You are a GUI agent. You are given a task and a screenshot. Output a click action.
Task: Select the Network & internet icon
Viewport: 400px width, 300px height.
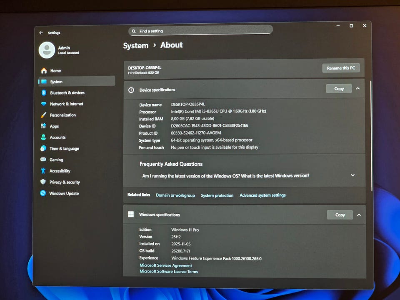[x=44, y=104]
